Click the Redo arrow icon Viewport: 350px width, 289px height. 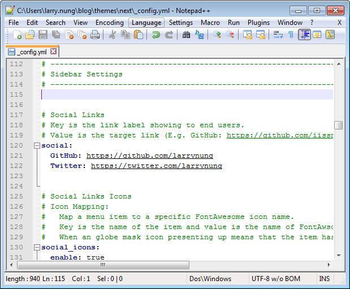click(x=168, y=35)
